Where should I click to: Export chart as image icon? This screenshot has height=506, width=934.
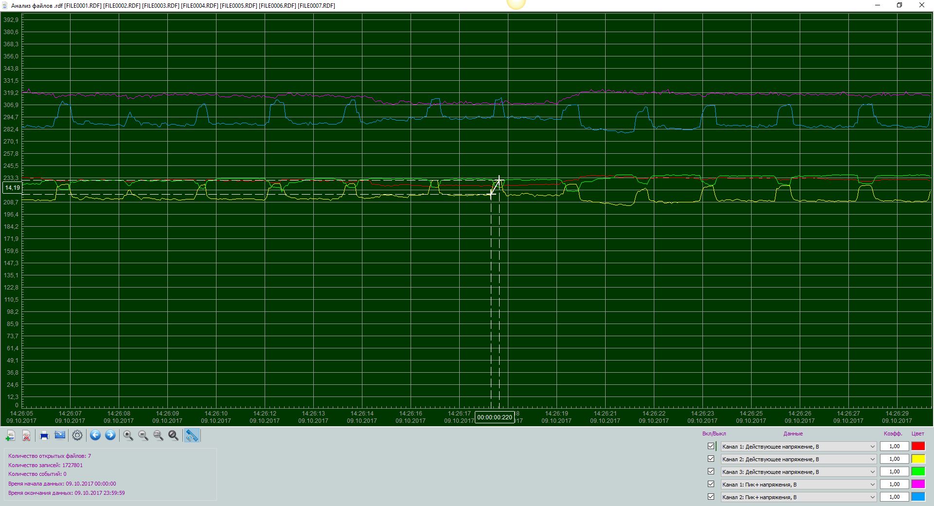click(x=60, y=435)
